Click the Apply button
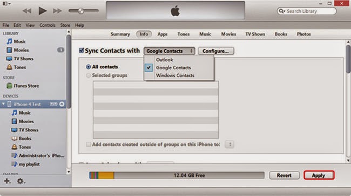This screenshot has width=351, height=196. pyautogui.click(x=319, y=175)
